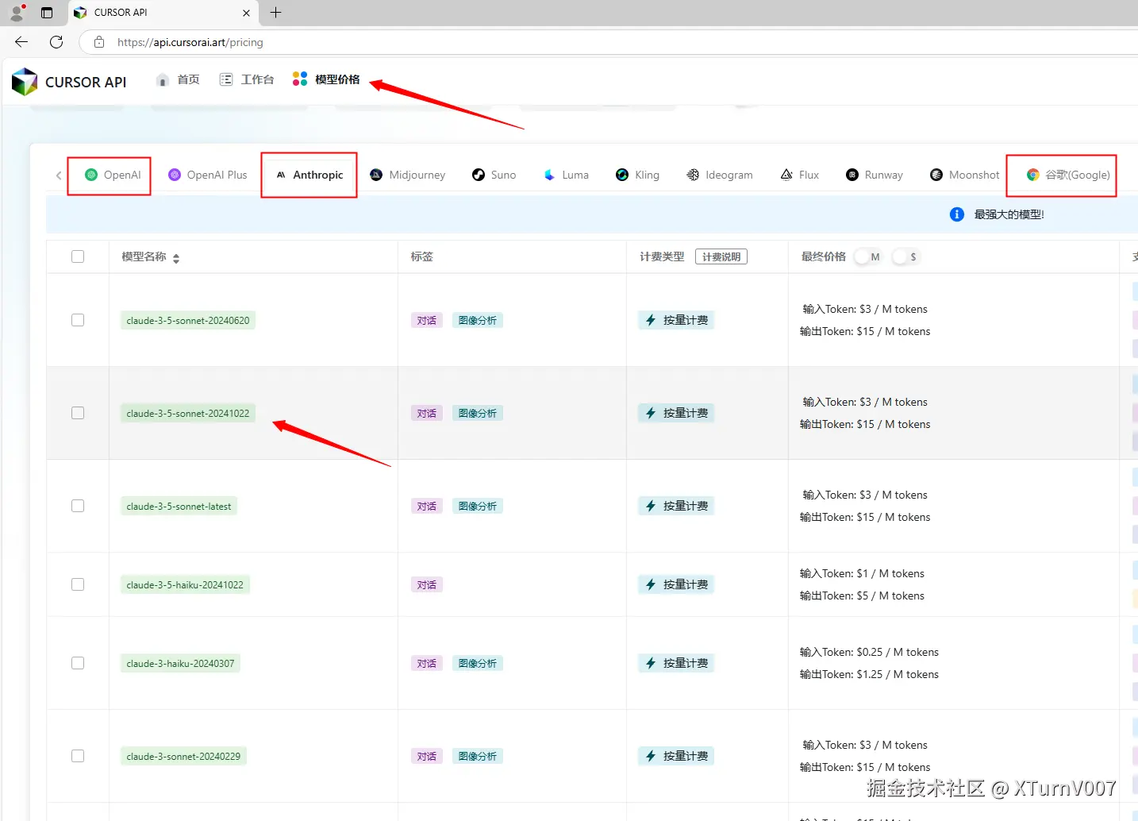1138x821 pixels.
Task: Click the 输入Token: $0.25 / M tokens price
Action: click(x=869, y=652)
